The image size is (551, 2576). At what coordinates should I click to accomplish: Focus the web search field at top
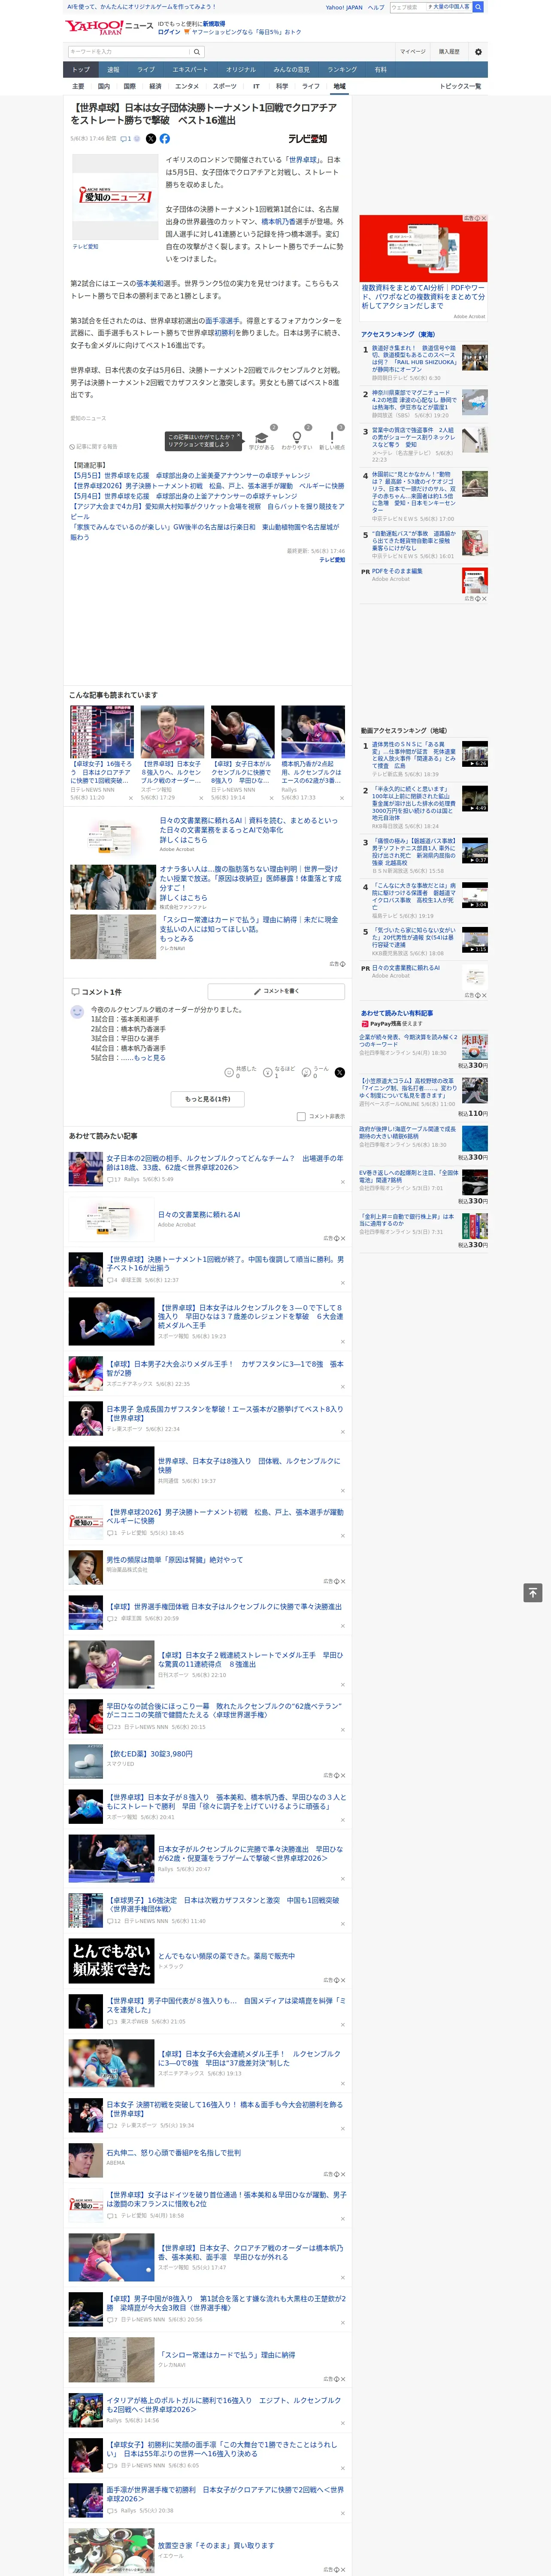coord(408,7)
